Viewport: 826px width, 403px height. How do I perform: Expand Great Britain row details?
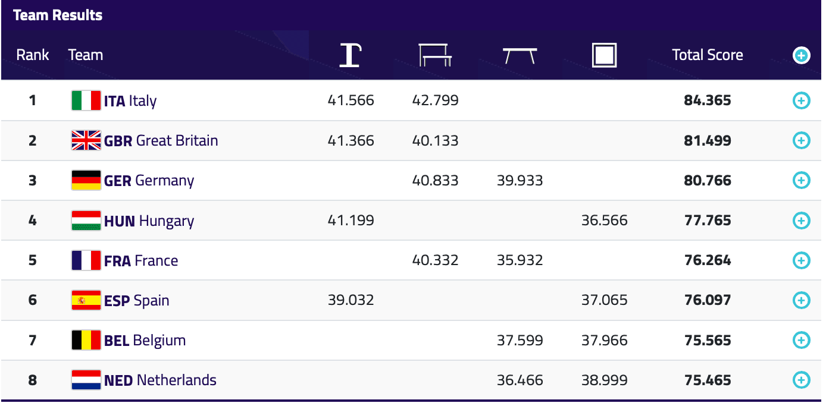802,140
